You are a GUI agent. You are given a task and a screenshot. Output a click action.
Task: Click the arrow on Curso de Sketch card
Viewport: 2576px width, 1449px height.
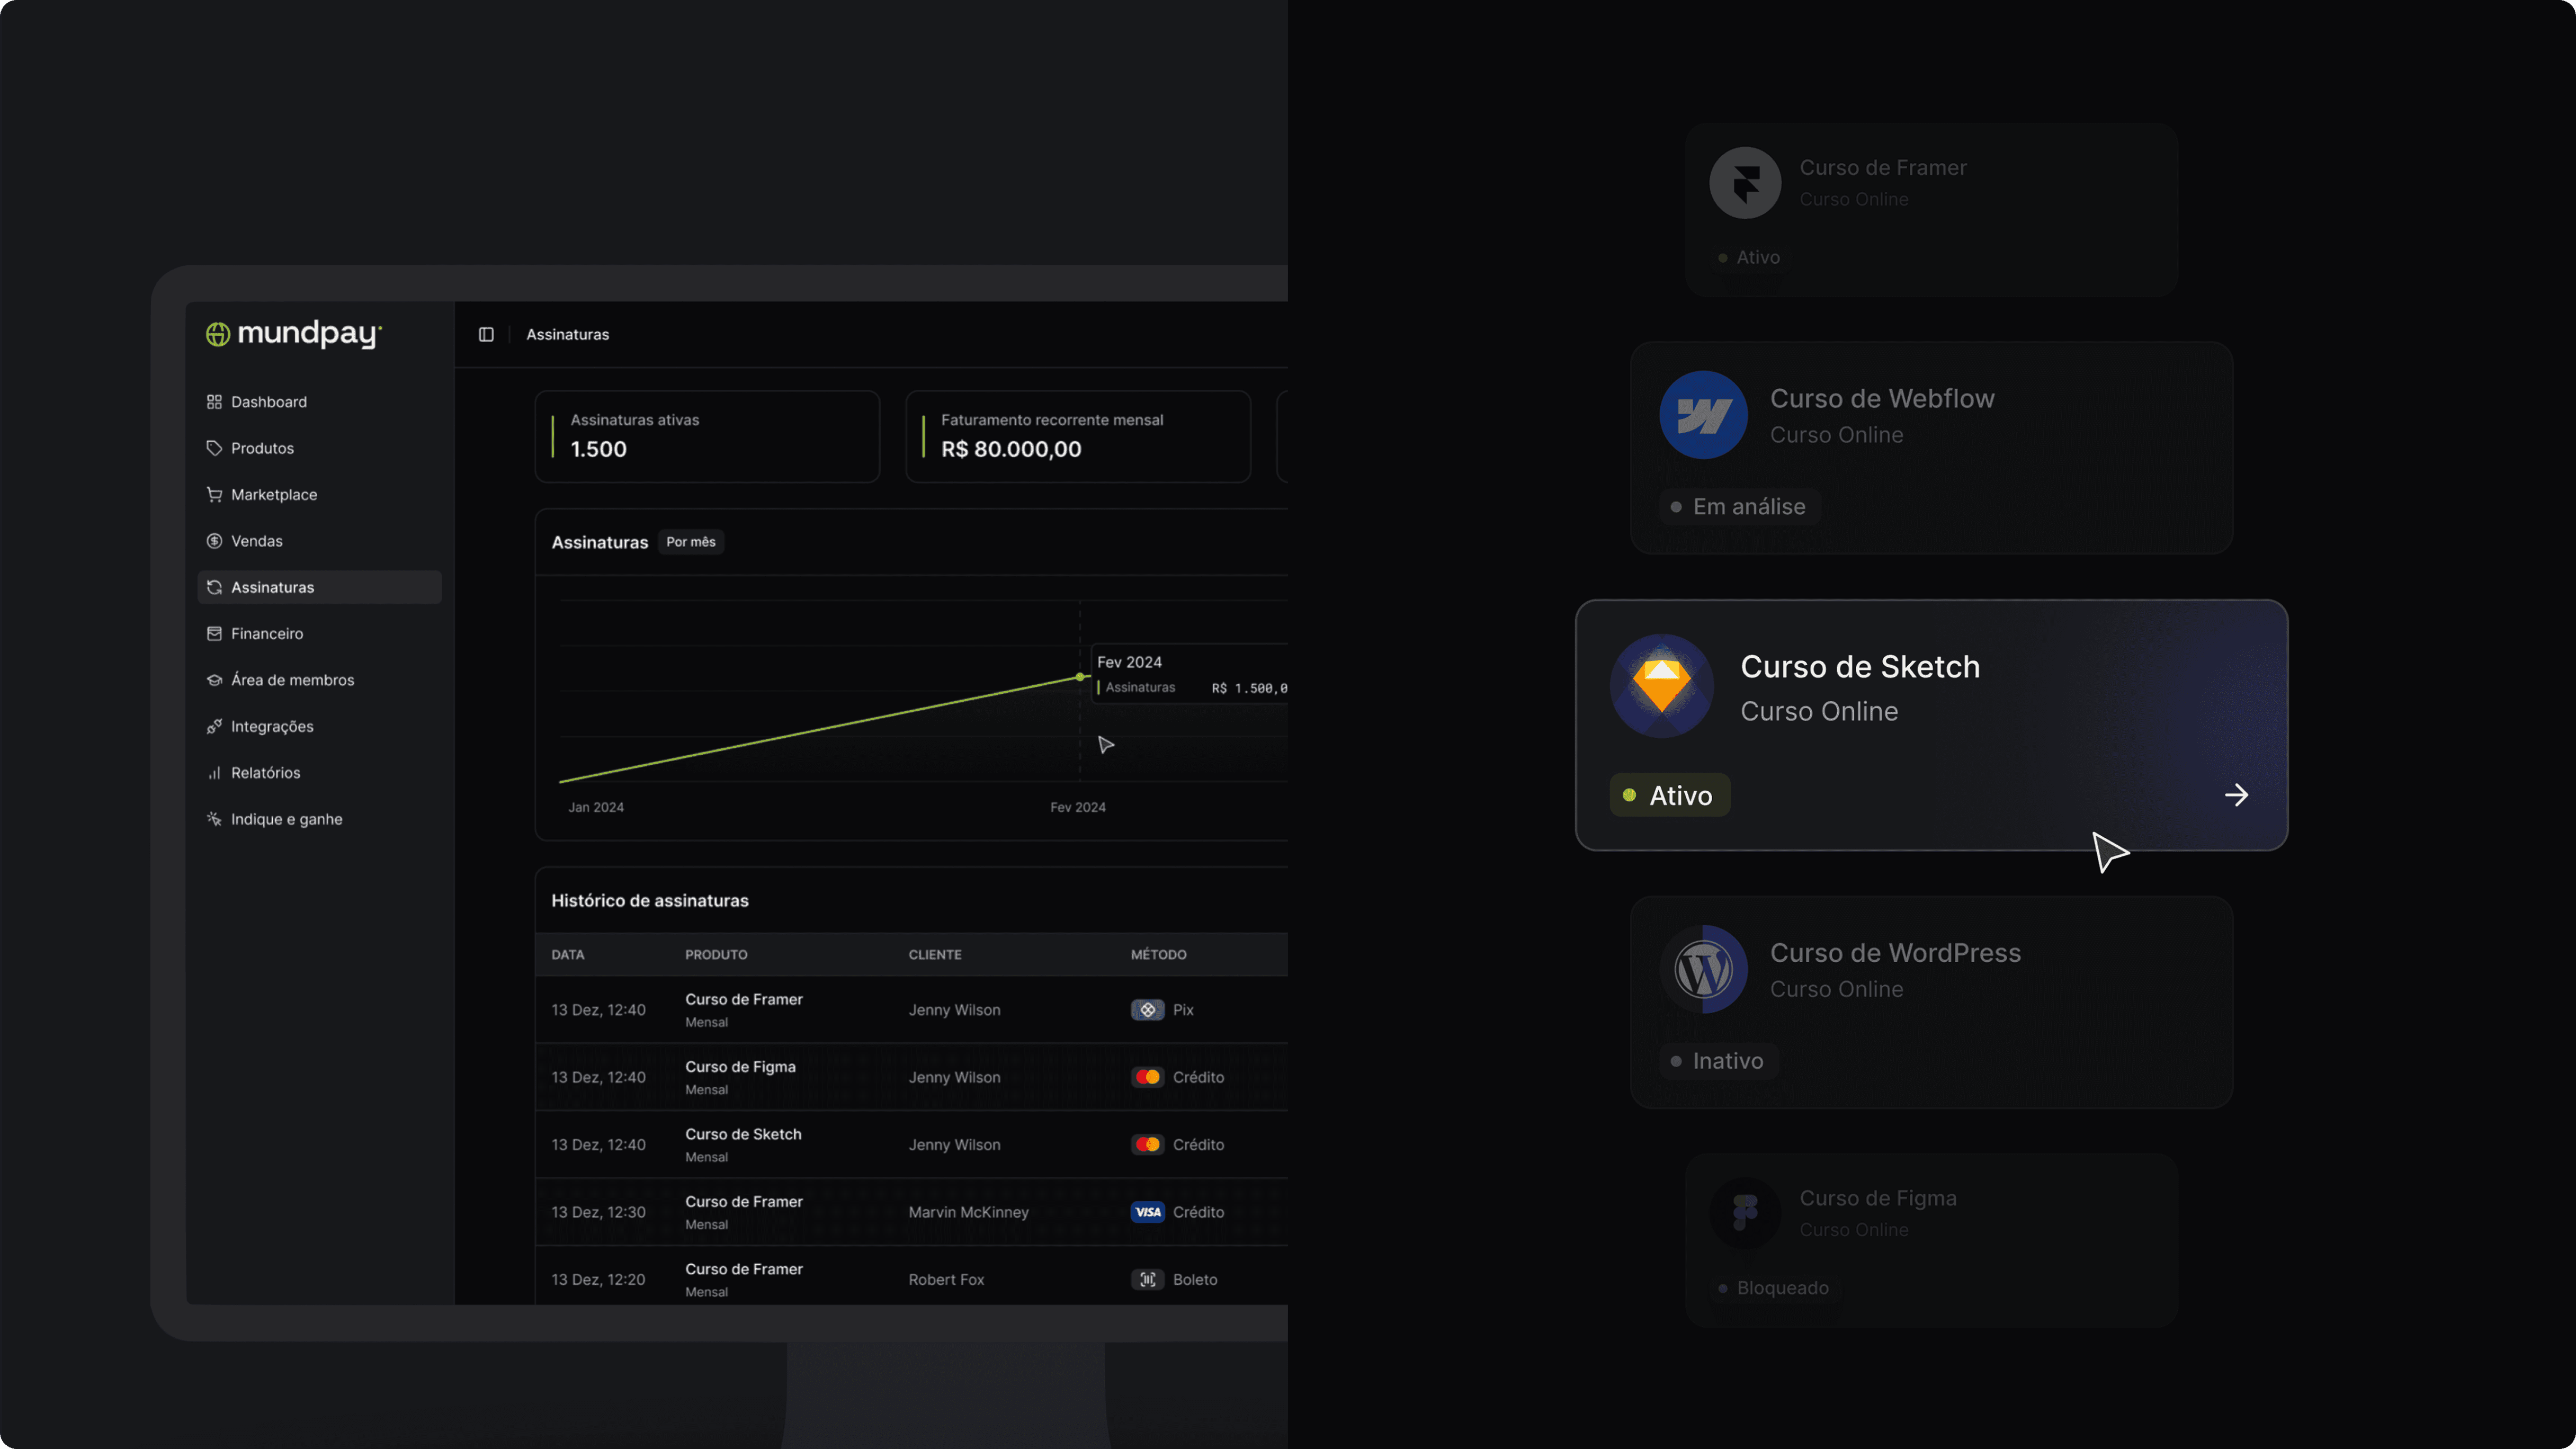coord(2236,795)
